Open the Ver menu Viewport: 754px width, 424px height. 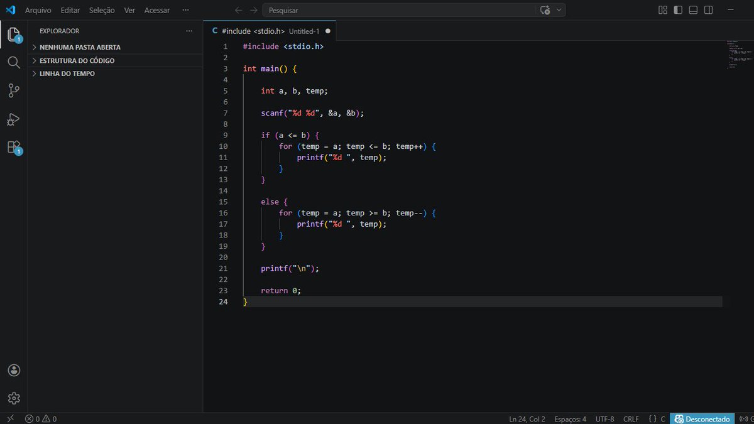[x=129, y=10]
